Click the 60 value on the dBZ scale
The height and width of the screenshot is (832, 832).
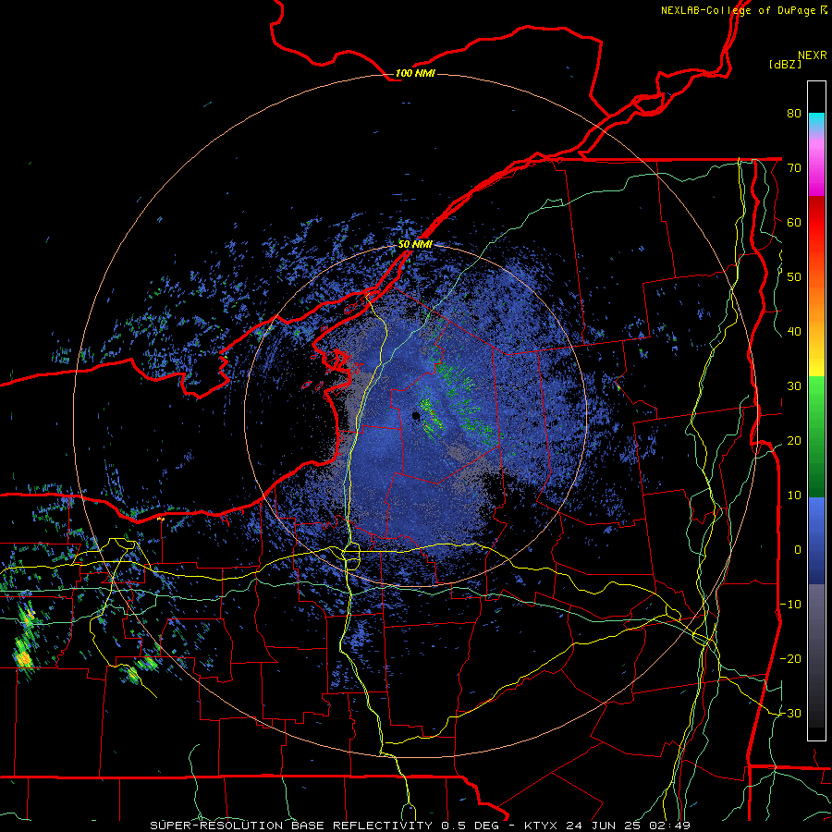(x=794, y=222)
